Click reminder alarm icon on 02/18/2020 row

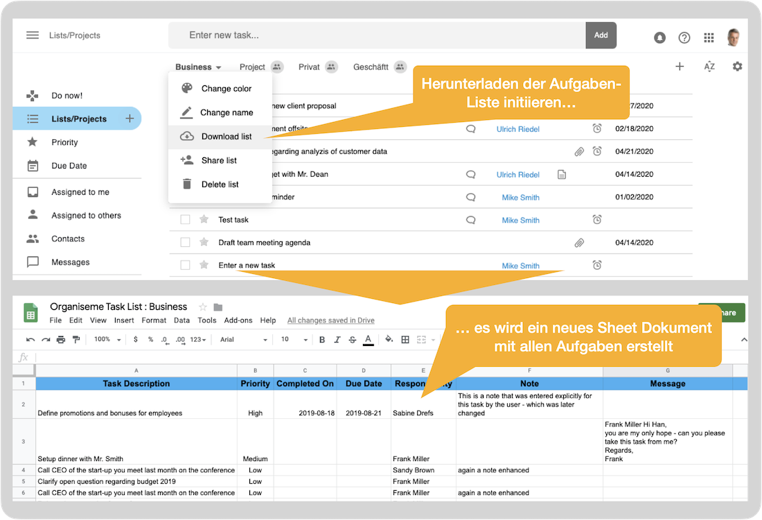tap(597, 128)
